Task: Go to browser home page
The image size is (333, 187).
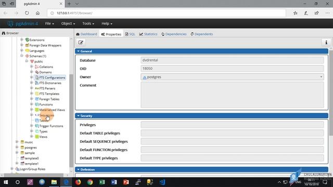Action: (37, 13)
